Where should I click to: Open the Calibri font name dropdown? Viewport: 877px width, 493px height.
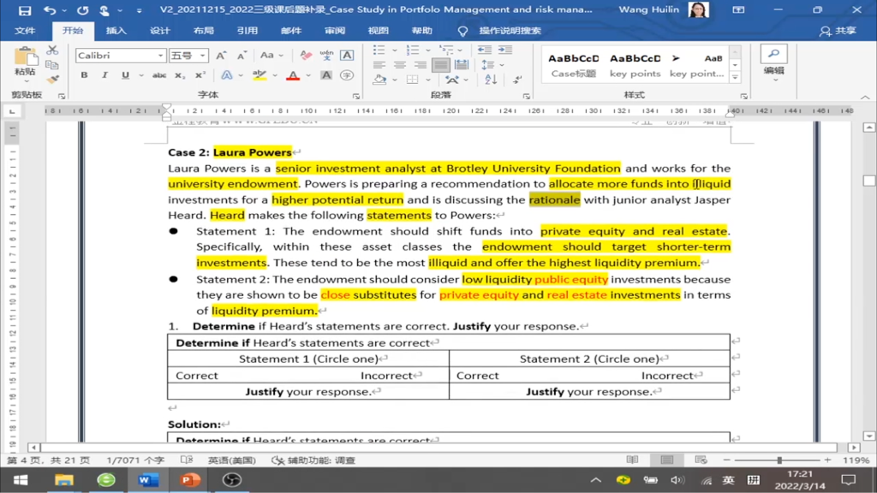[160, 56]
